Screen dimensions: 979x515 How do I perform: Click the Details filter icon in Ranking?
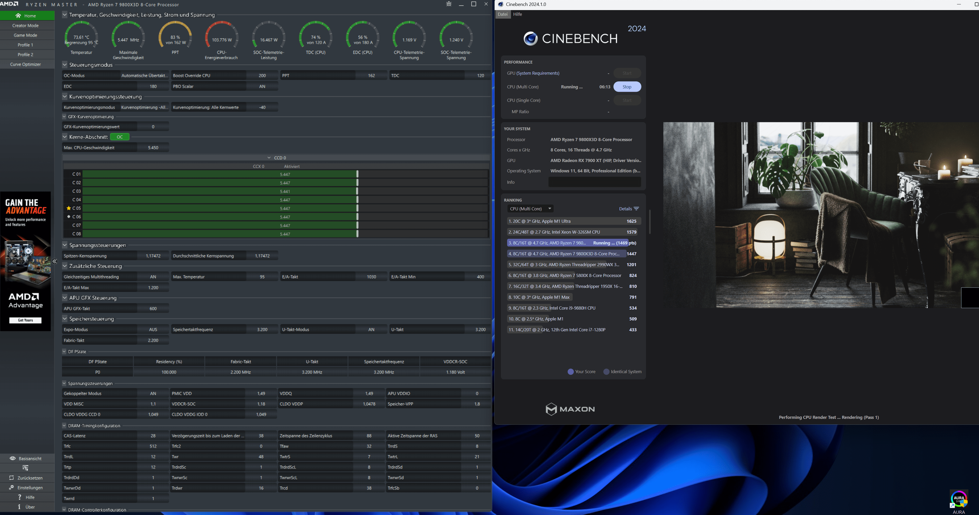(x=636, y=209)
